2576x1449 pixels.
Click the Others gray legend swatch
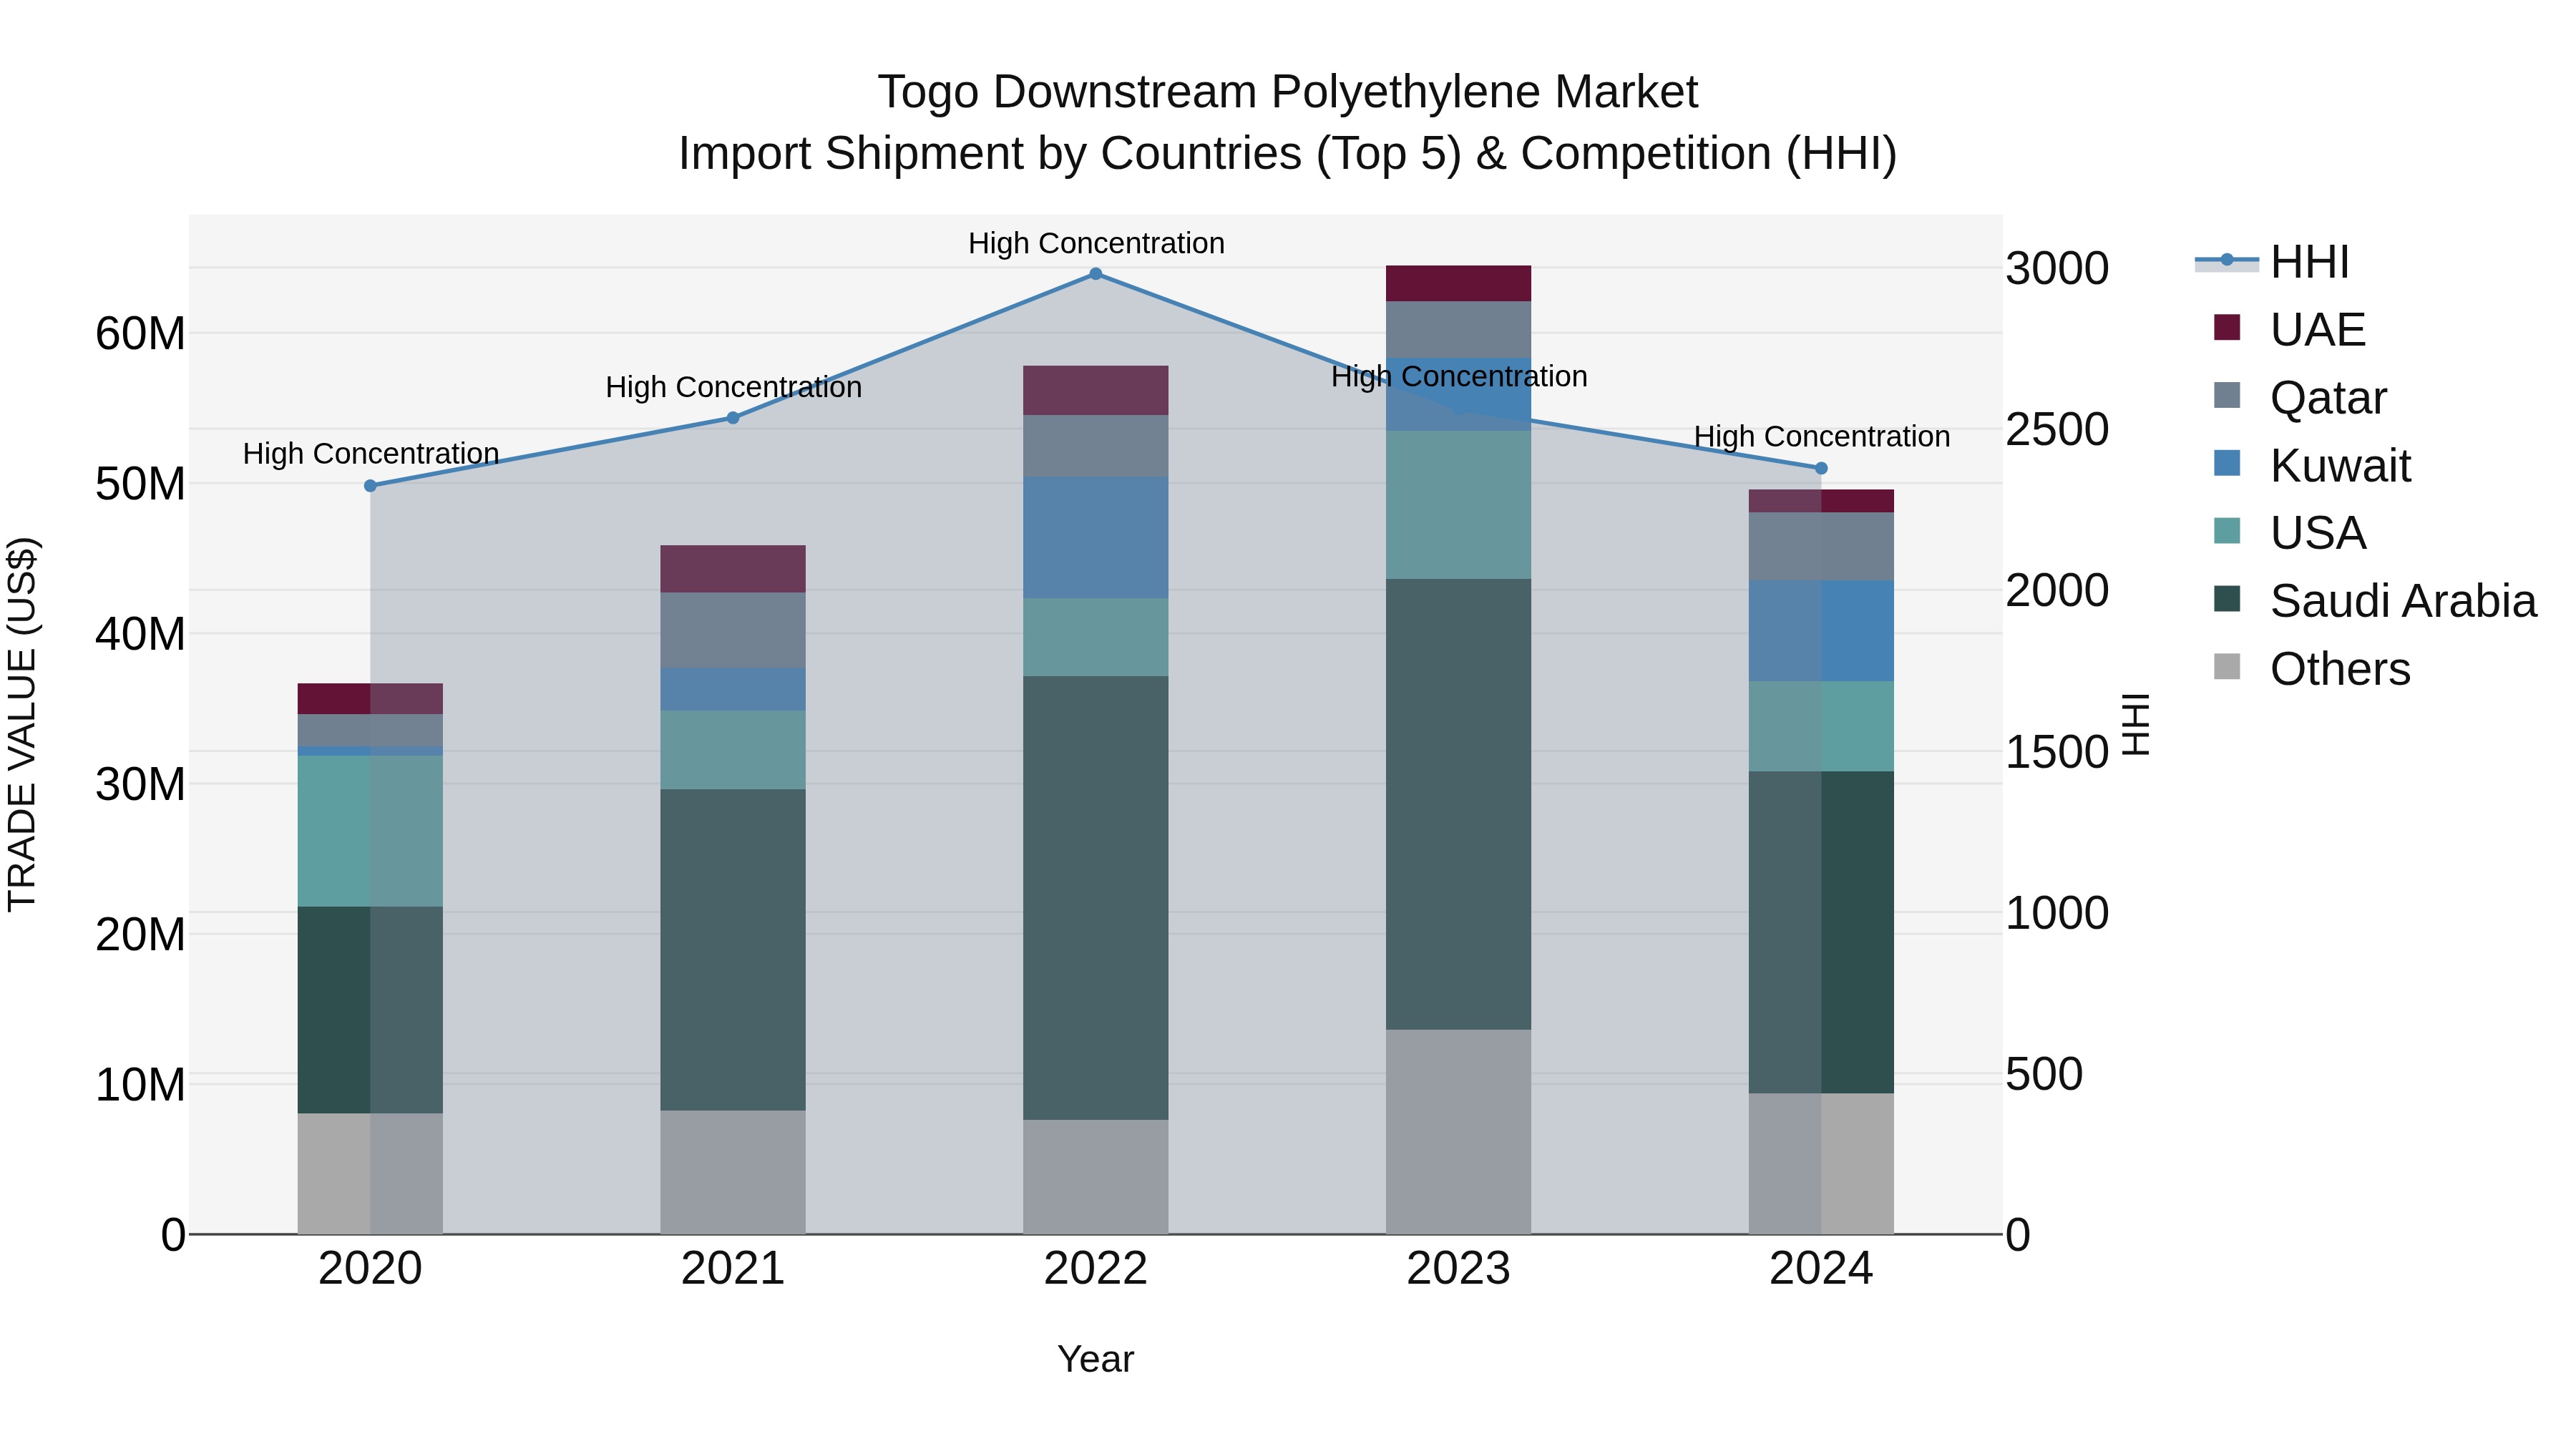pyautogui.click(x=2227, y=666)
